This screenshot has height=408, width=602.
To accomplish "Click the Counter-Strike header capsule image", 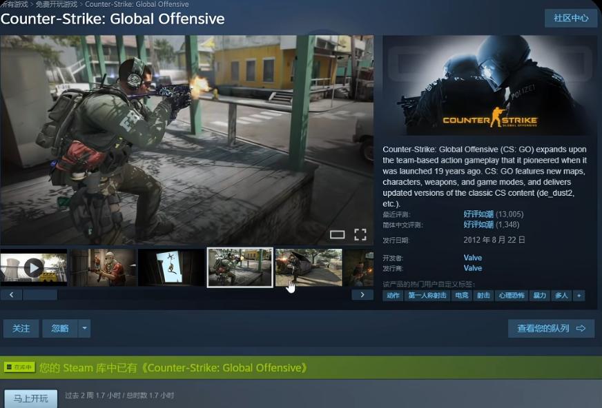I will click(490, 85).
